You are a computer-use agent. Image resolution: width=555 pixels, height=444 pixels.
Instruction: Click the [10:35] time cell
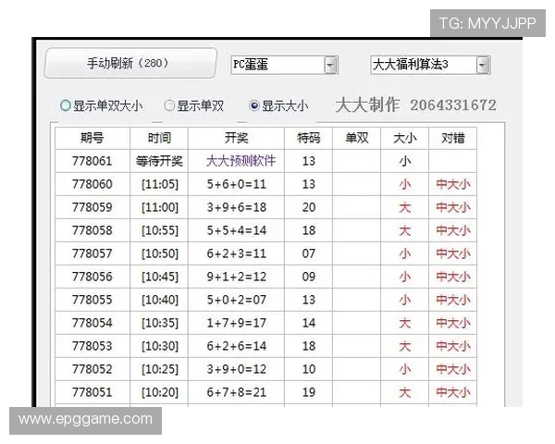point(159,323)
